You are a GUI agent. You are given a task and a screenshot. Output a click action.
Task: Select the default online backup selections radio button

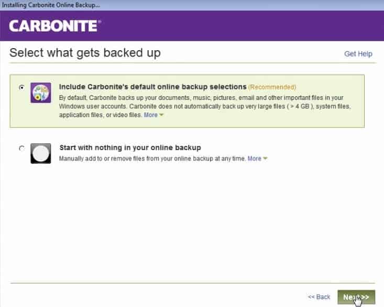pos(22,87)
